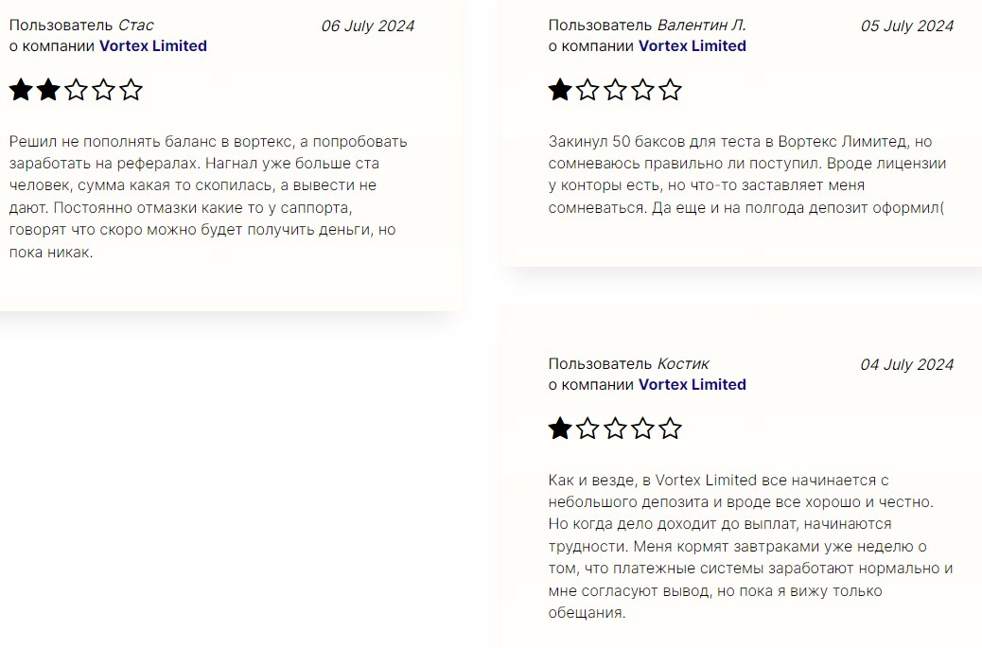Click the filled star in Валентин Л.'s rating
982x648 pixels.
[560, 91]
